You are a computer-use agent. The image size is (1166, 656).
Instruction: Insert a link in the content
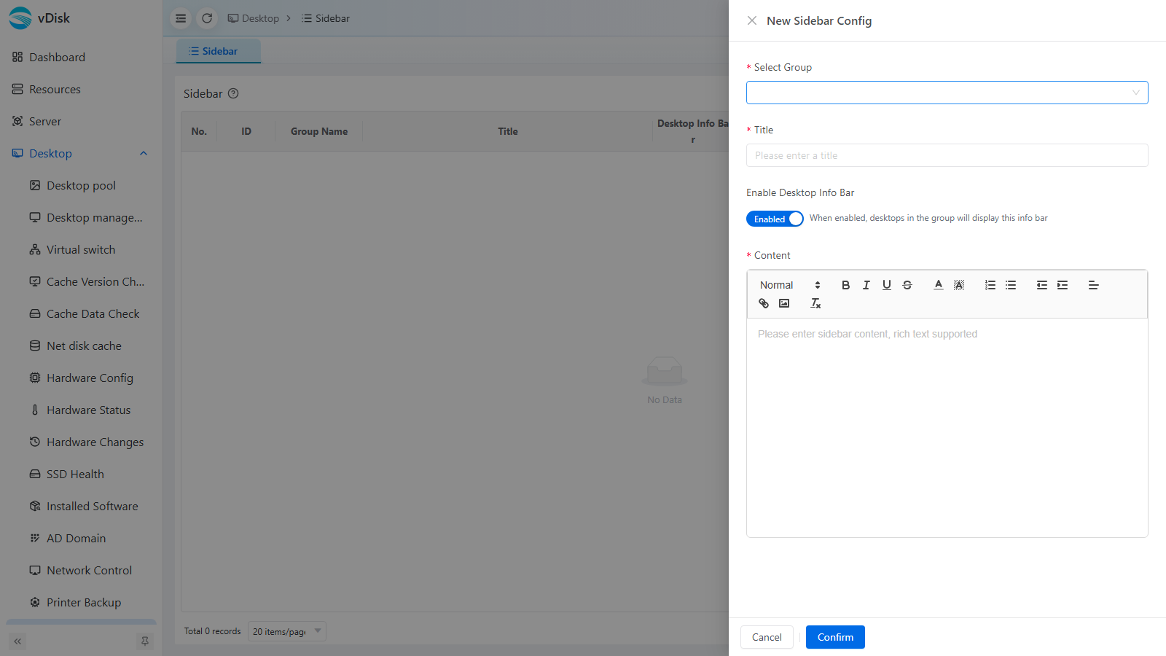pyautogui.click(x=764, y=303)
